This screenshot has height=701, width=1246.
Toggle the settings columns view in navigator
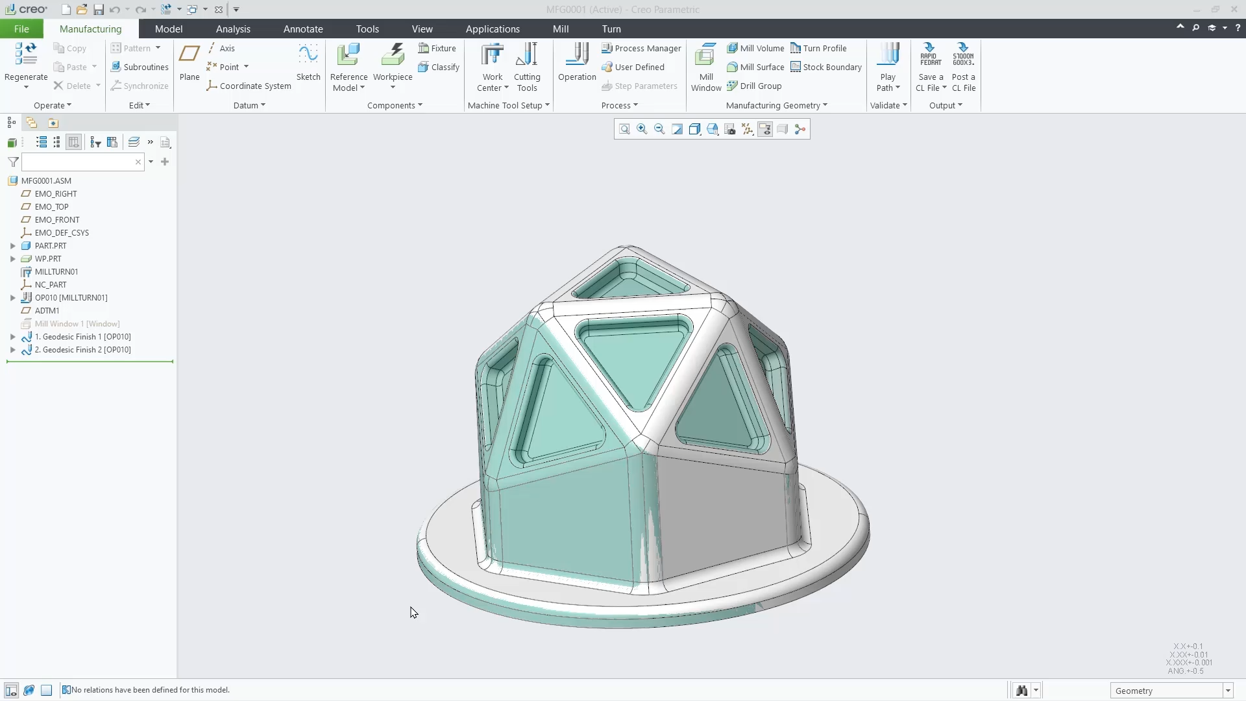coord(73,142)
